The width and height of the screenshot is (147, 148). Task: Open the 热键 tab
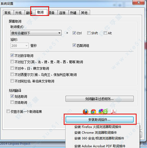point(74,12)
